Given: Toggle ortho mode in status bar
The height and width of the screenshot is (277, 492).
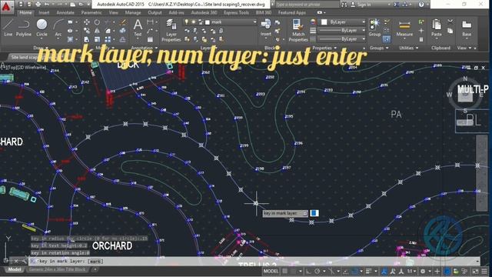Looking at the screenshot, I should (x=309, y=271).
